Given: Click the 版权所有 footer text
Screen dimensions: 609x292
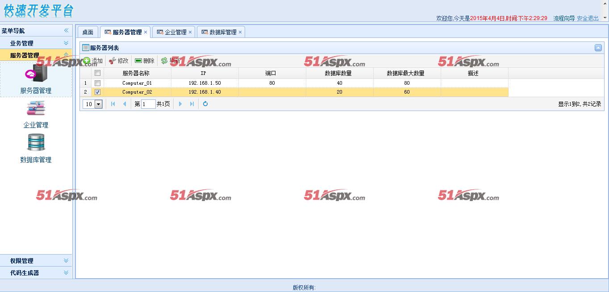Looking at the screenshot, I should (x=304, y=288).
